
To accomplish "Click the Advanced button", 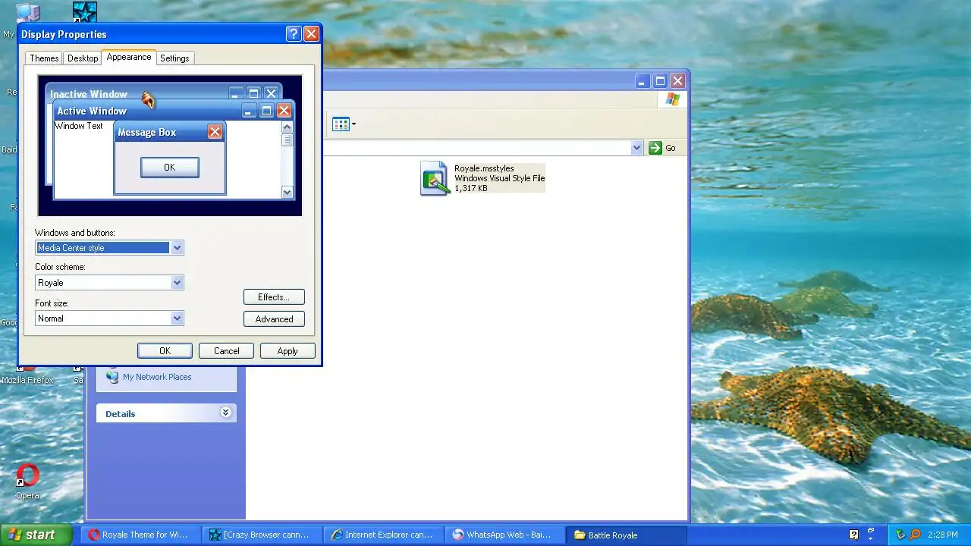I will (274, 319).
